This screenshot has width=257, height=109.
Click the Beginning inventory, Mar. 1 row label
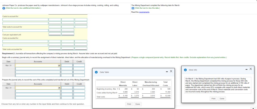pyautogui.click(x=107, y=89)
